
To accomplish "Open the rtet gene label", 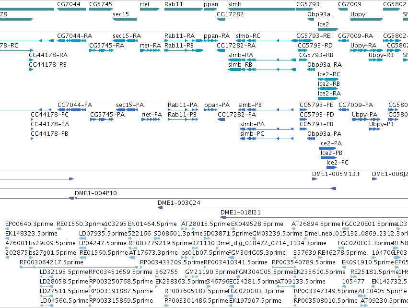I will (145, 4).
